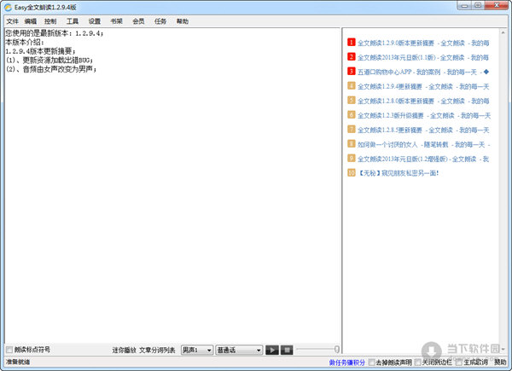Viewport: 512px width, 371px height.
Task: Open the 文件 menu
Action: [x=13, y=21]
